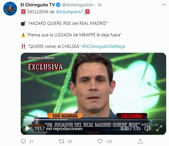169x146 pixels.
Task: Seek on the video progress bar
Action: [x=93, y=120]
